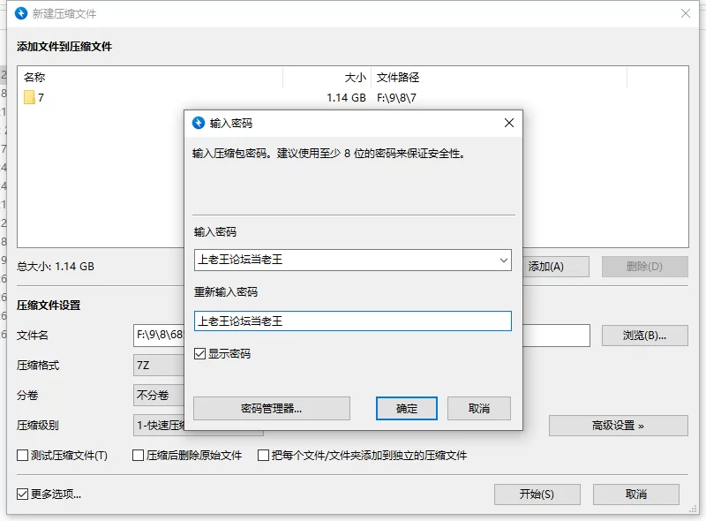Image resolution: width=706 pixels, height=521 pixels.
Task: Expand 高级设置 » options
Action: (x=618, y=426)
